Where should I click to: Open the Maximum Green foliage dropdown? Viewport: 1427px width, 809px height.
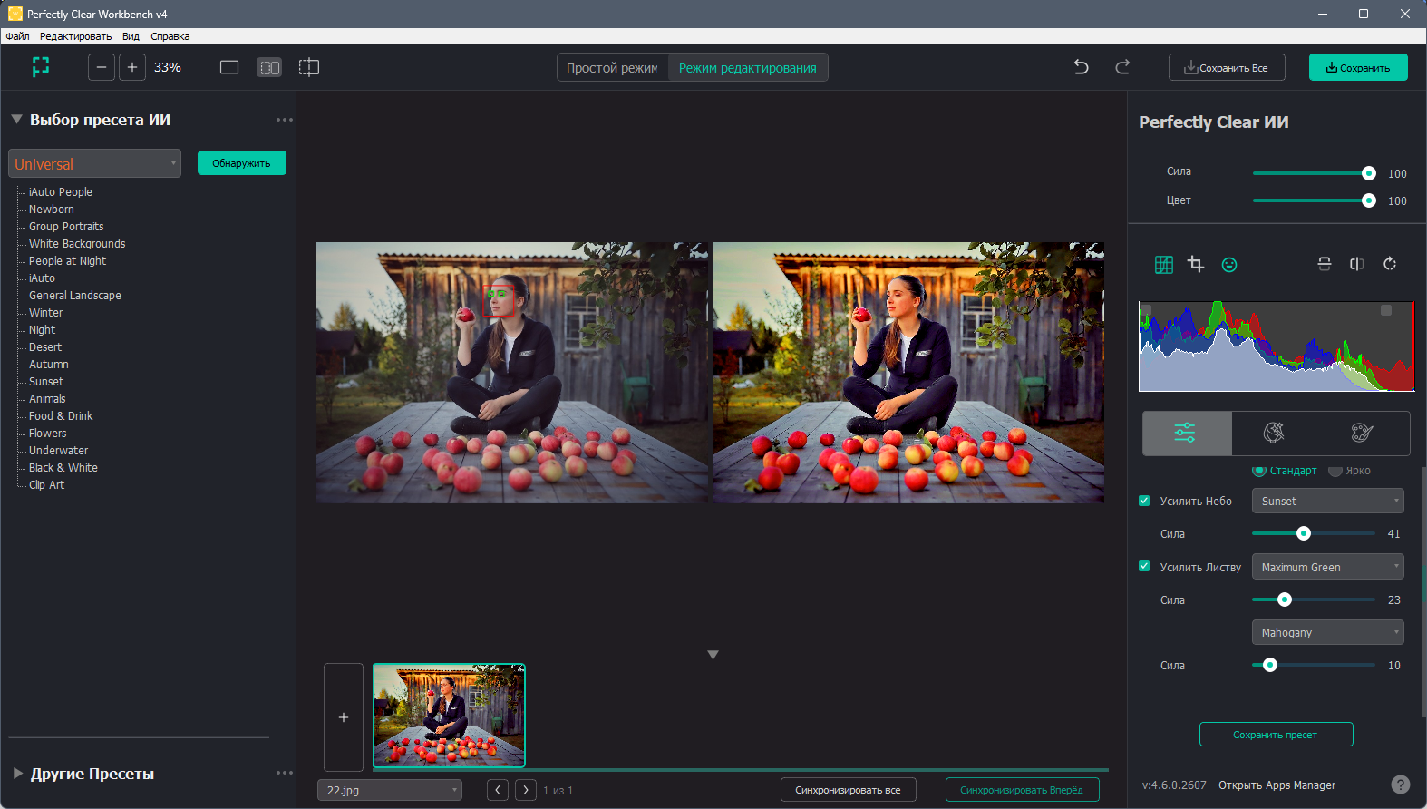(1328, 567)
